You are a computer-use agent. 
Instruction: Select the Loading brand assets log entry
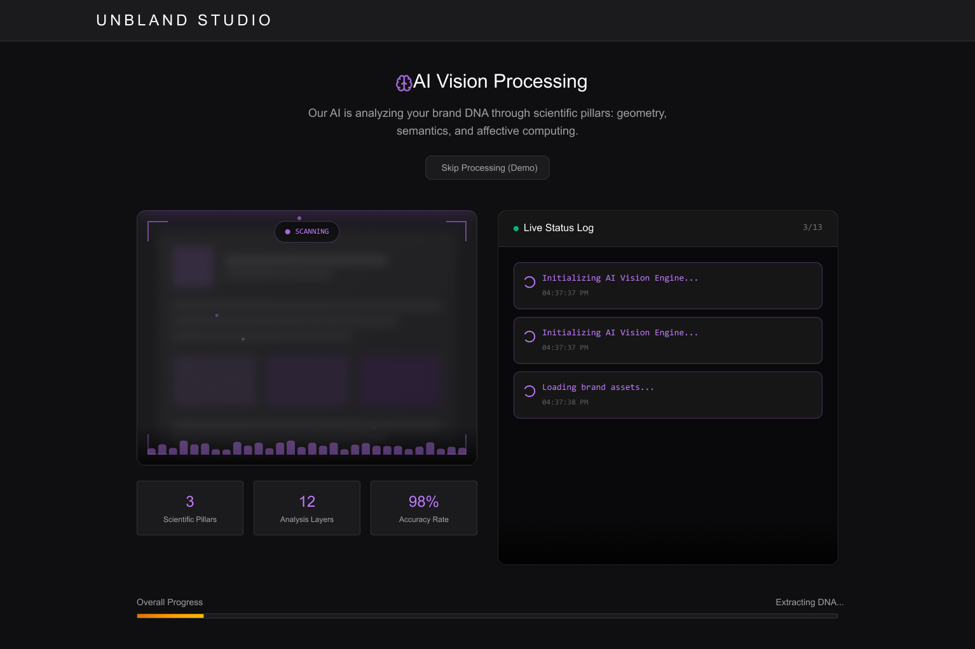[x=668, y=395]
